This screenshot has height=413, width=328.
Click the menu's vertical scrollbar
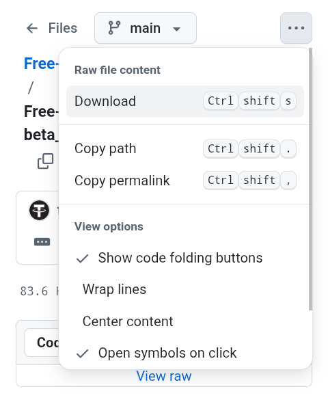[x=310, y=179]
